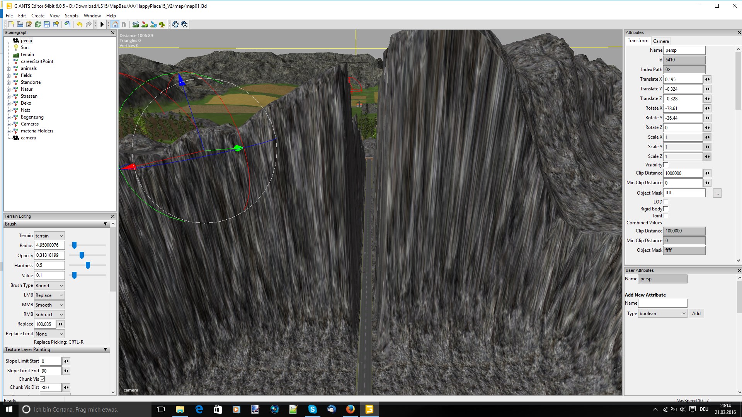Image resolution: width=742 pixels, height=417 pixels.
Task: Click the Reload file green arrows icon
Action: click(x=38, y=24)
